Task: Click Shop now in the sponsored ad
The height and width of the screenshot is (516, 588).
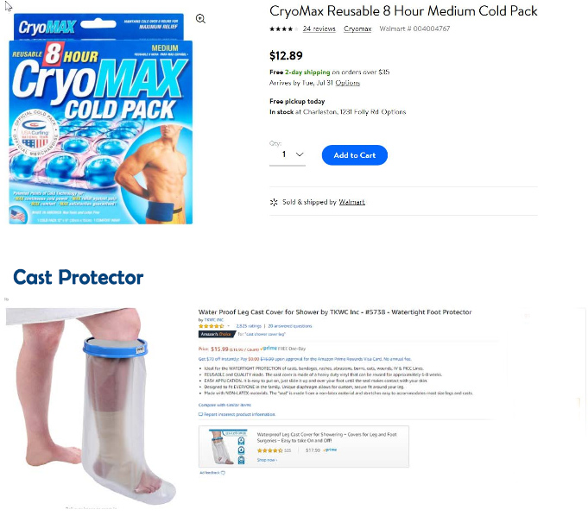Action: coord(267,460)
